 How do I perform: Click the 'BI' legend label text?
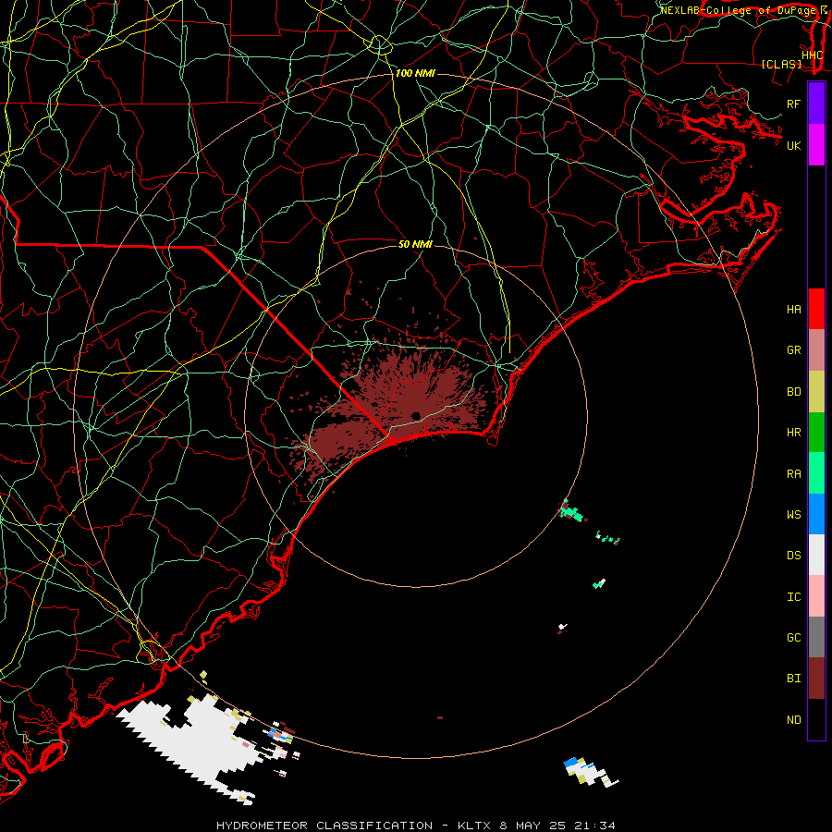point(794,679)
